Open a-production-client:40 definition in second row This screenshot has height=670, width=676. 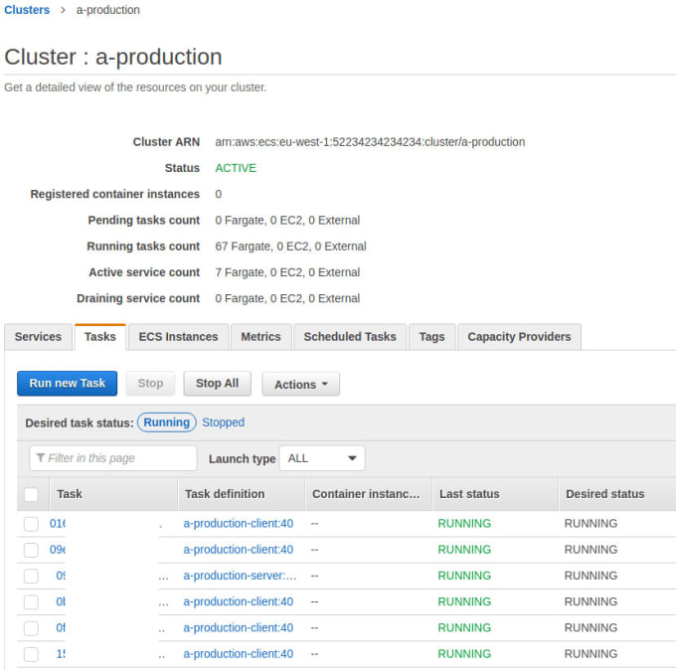tap(239, 550)
